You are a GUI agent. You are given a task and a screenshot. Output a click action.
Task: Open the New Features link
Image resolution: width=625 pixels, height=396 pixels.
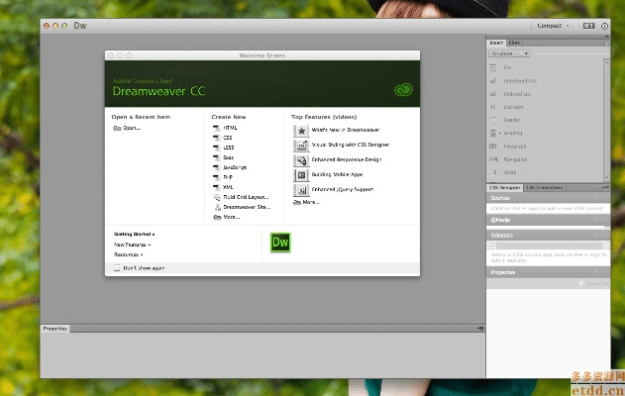coord(132,244)
